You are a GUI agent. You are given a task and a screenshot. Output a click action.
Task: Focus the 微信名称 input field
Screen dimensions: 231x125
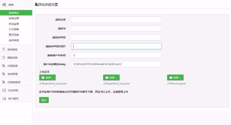(116, 19)
